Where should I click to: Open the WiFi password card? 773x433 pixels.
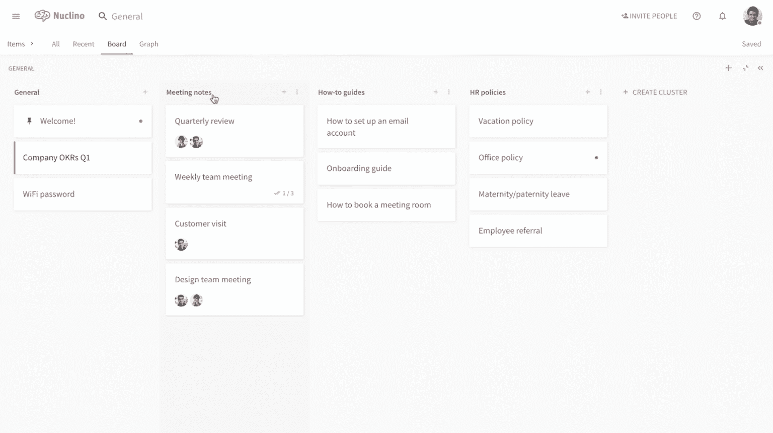(83, 194)
